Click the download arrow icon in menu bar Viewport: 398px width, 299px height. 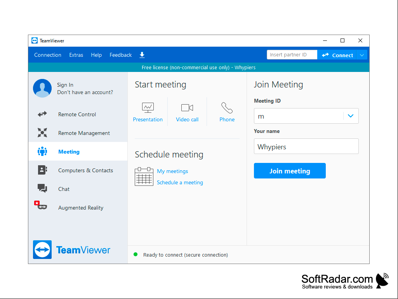pyautogui.click(x=142, y=55)
